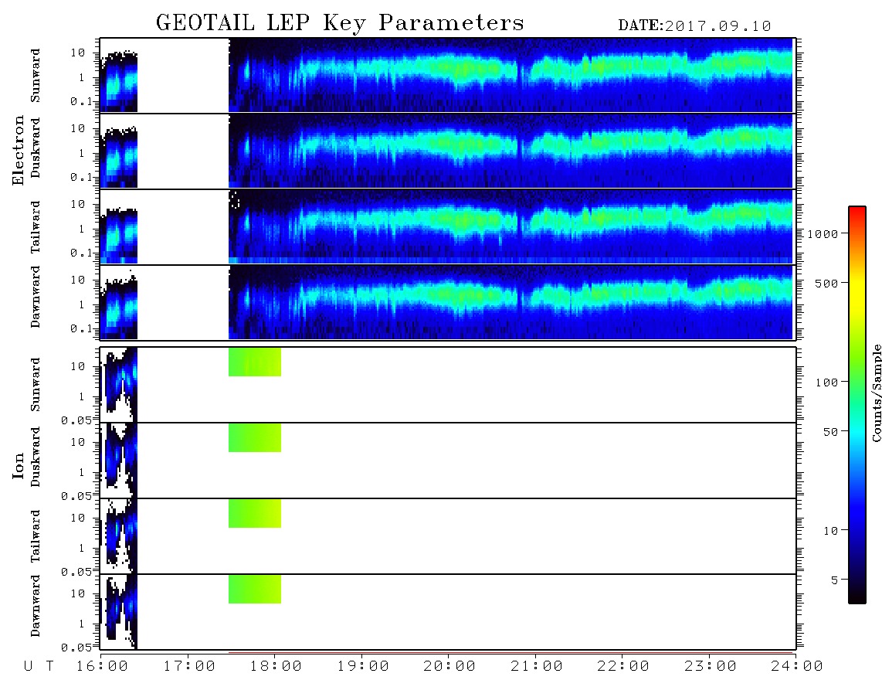Click the vertical "Electron" group label
Image resolution: width=882 pixels, height=680 pixels.
click(x=19, y=151)
